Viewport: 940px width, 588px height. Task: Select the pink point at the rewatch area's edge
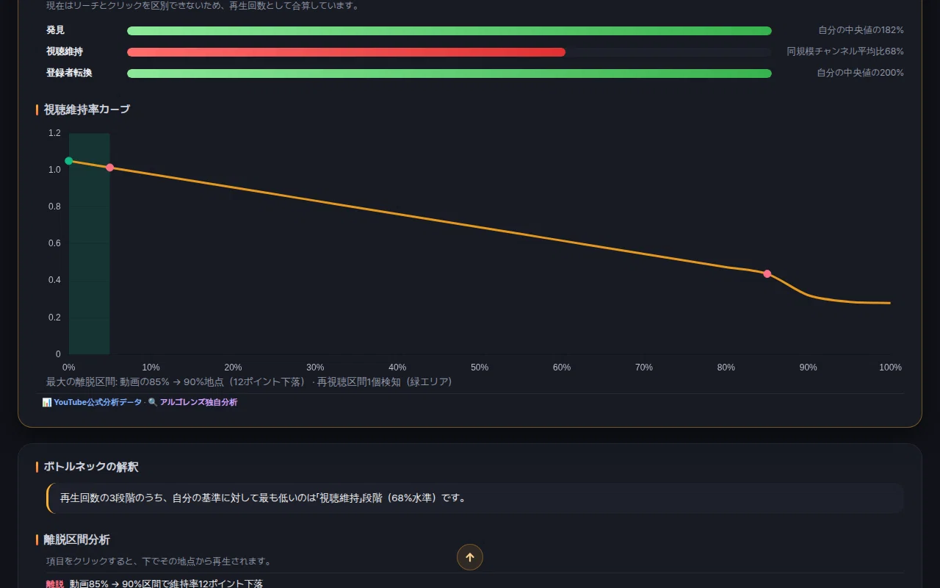click(x=110, y=168)
